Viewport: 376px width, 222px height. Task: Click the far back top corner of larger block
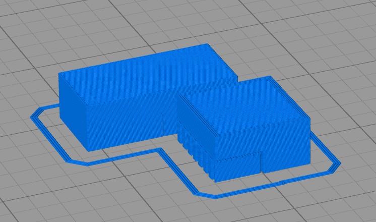tap(208, 45)
